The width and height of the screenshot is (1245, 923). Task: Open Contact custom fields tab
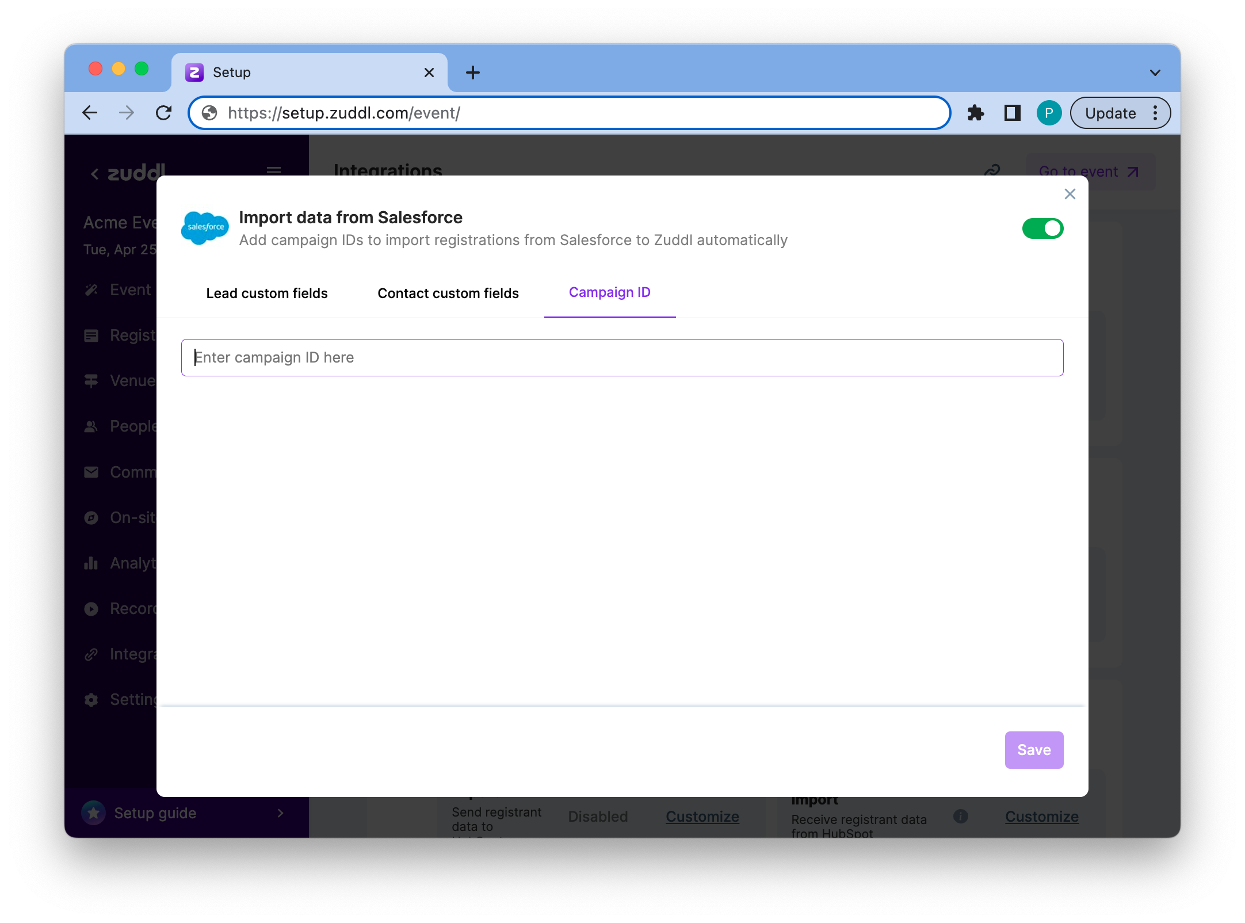448,293
